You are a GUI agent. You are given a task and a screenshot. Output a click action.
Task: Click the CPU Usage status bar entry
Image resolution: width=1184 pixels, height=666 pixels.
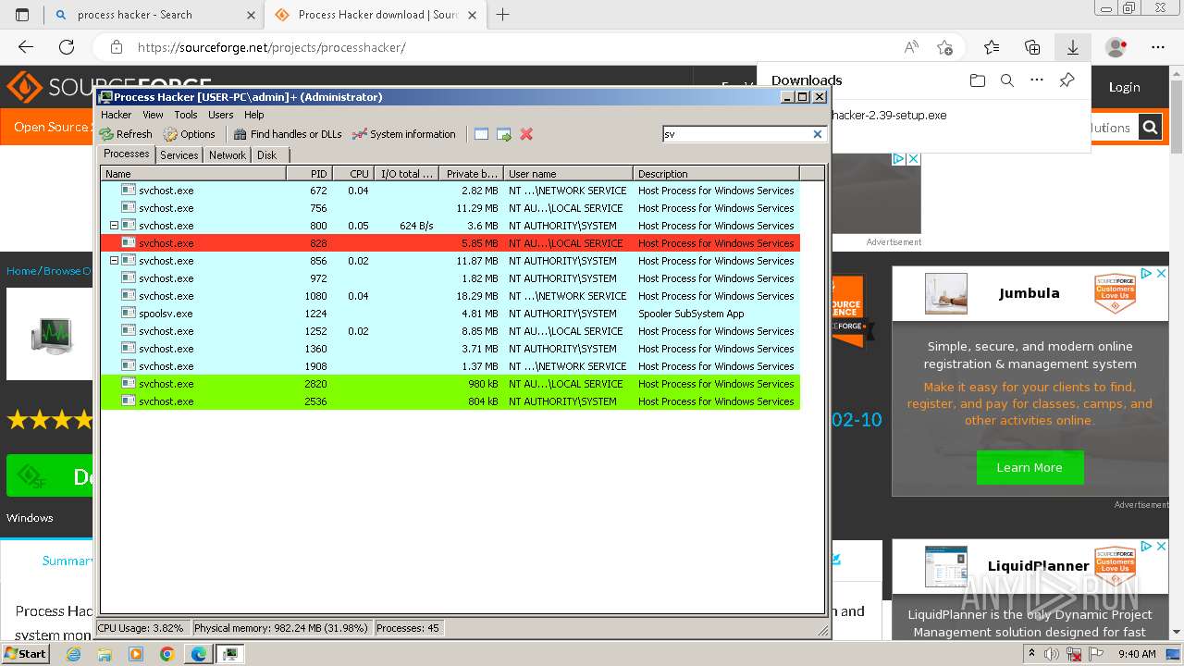point(142,628)
